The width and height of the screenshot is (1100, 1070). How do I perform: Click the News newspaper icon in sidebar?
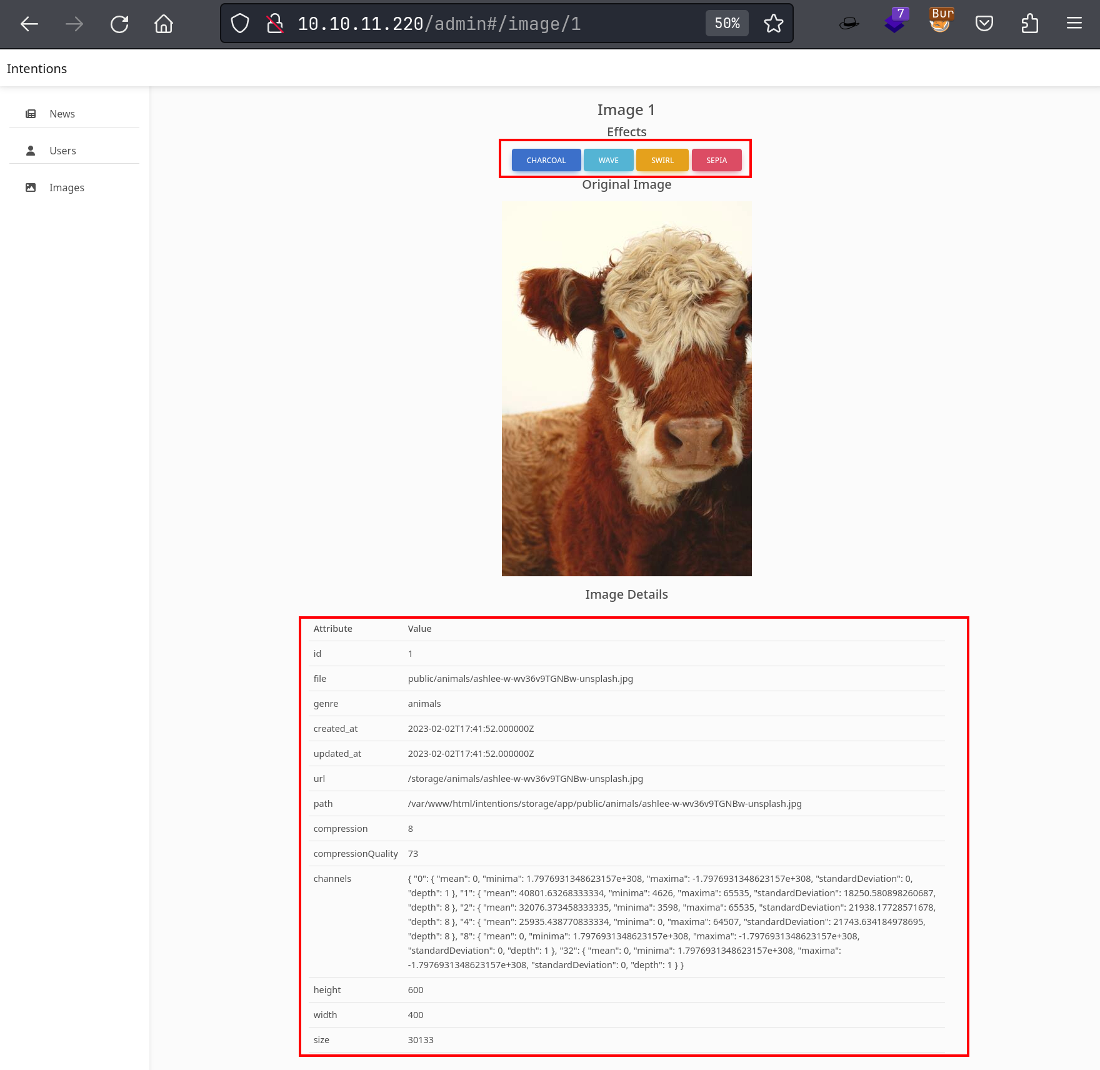(31, 114)
